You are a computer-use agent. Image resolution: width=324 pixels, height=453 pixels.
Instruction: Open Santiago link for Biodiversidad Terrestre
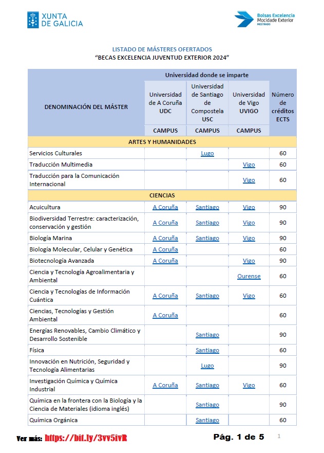coord(207,223)
